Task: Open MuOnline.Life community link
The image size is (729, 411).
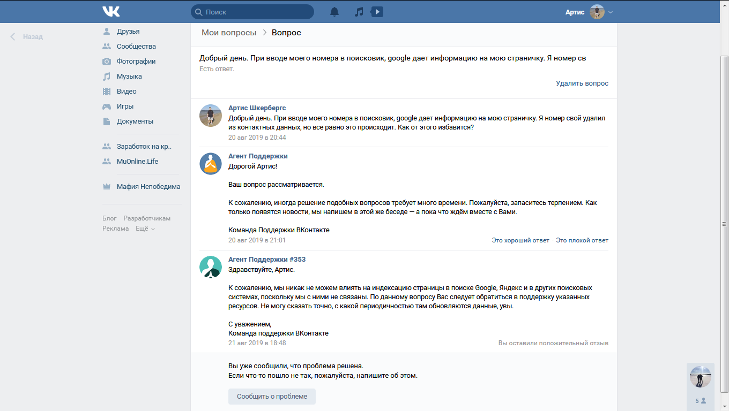Action: point(137,162)
